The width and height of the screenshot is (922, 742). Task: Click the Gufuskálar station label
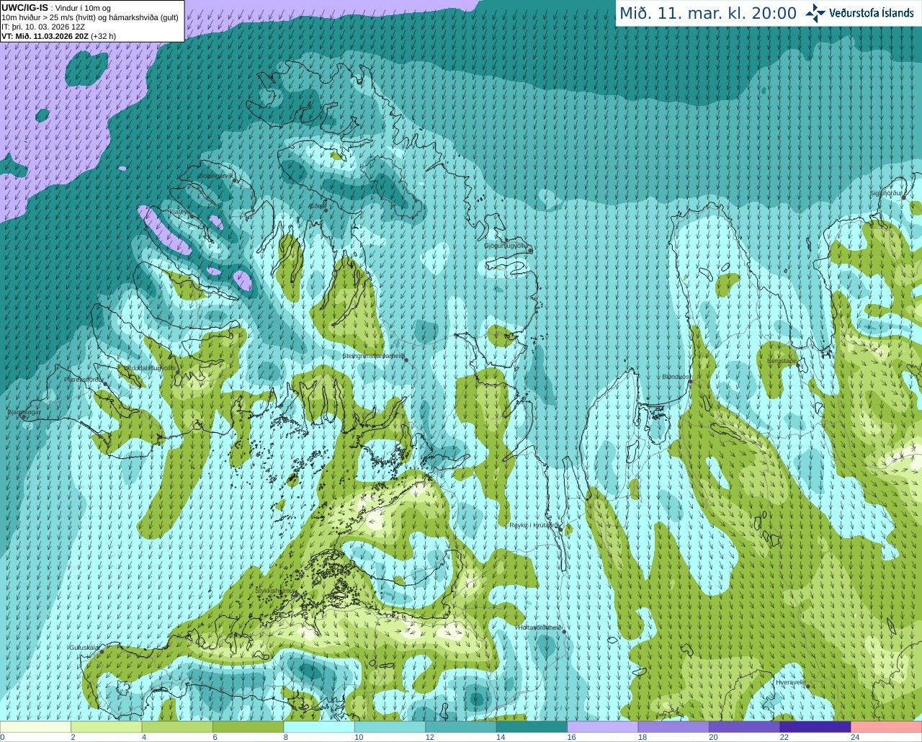pos(84,647)
